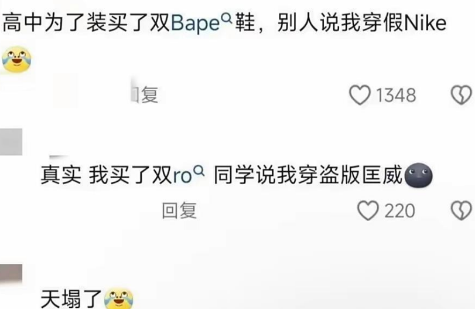Image resolution: width=475 pixels, height=309 pixels.
Task: Open the blue ro search keyword
Action: pyautogui.click(x=182, y=176)
